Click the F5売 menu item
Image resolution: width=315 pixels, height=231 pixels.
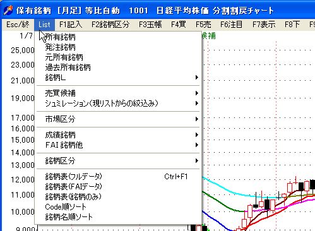click(x=203, y=25)
